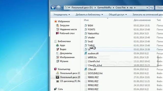Expand breadcrumb arrow after Cross Fire
The width and height of the screenshot is (163, 91).
click(128, 8)
